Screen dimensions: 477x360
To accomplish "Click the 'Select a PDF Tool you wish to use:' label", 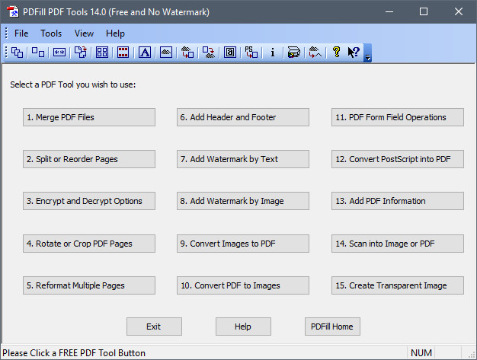I will pos(73,84).
